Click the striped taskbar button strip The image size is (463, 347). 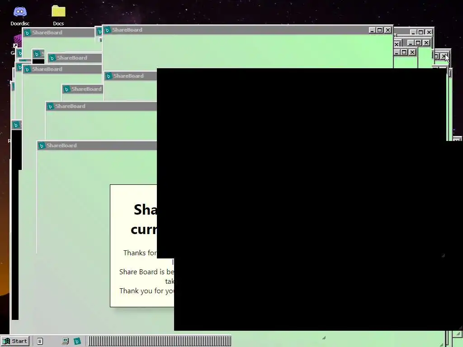160,341
